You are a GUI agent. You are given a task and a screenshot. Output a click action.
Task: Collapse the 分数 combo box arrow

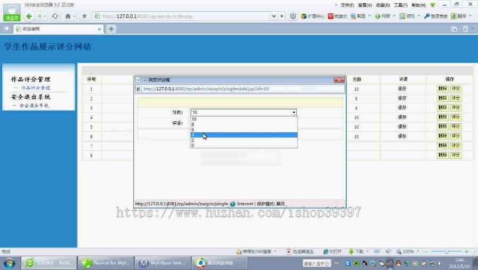coord(294,112)
